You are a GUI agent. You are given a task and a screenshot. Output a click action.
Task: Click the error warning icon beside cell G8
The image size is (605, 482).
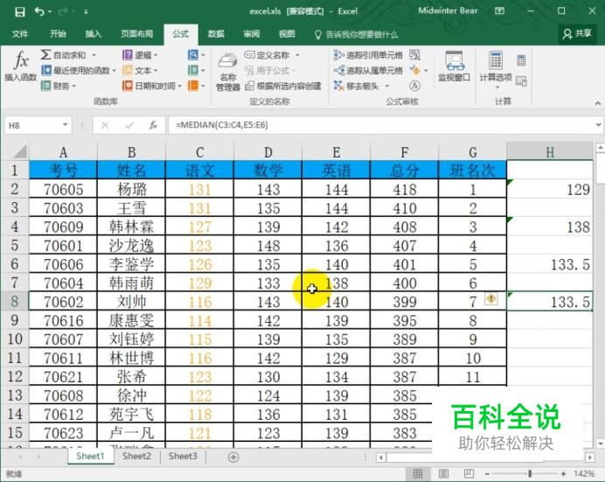(490, 298)
